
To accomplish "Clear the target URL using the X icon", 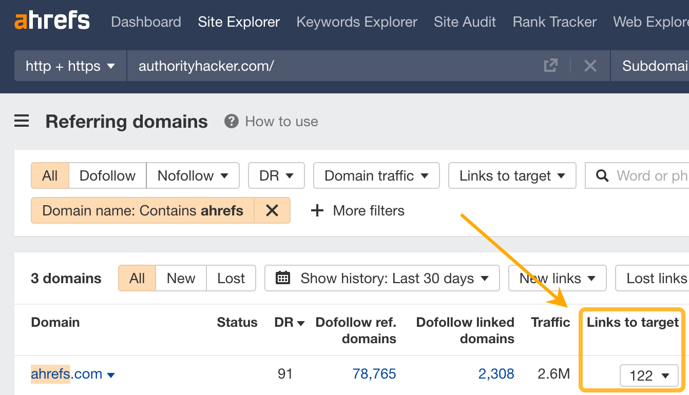I will tap(590, 66).
